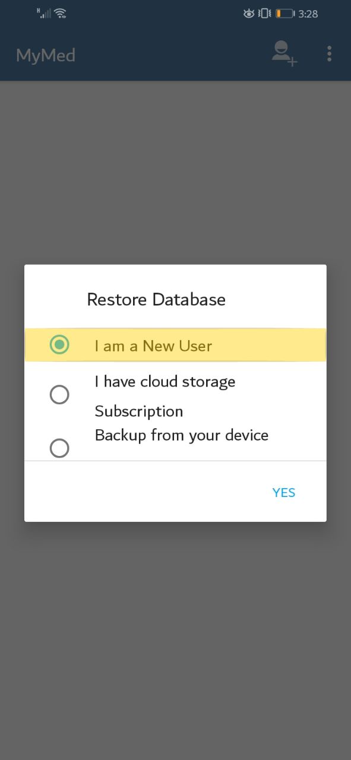Tap the cellular signal strength icon
This screenshot has width=351, height=760.
[44, 12]
